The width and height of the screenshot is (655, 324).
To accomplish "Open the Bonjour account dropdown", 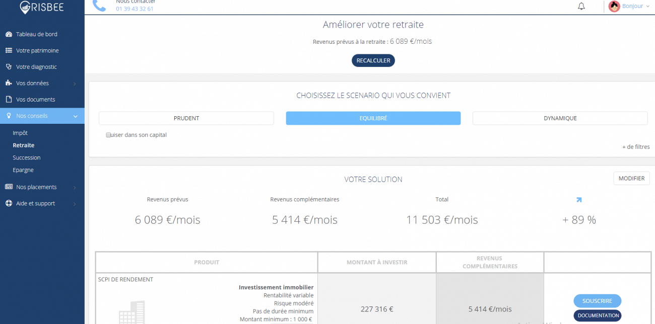I will tap(633, 6).
